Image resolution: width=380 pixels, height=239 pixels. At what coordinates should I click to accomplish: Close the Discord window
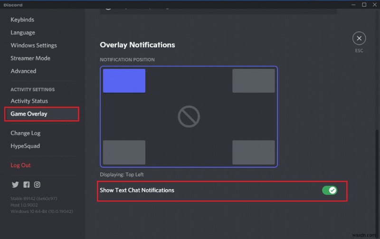pos(374,5)
